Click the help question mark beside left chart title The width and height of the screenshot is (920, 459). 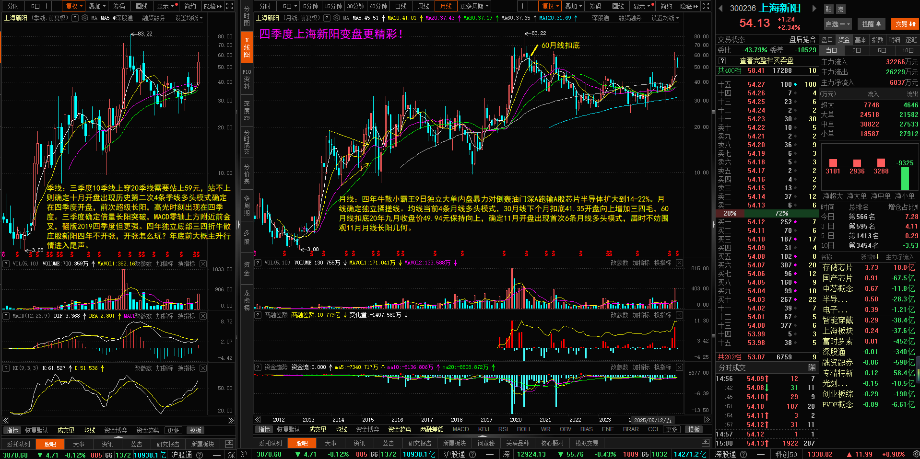(75, 18)
